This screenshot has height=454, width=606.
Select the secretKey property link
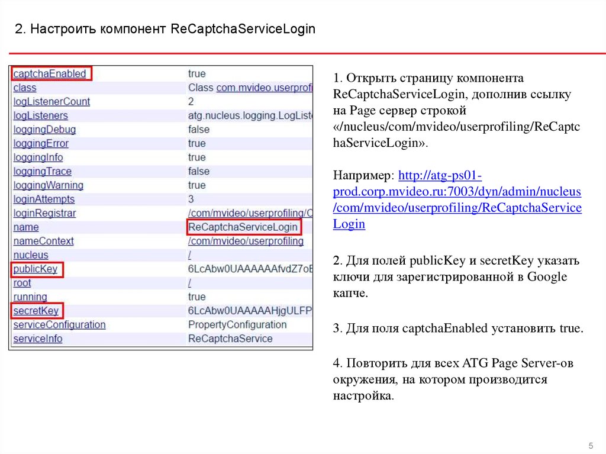tap(36, 311)
